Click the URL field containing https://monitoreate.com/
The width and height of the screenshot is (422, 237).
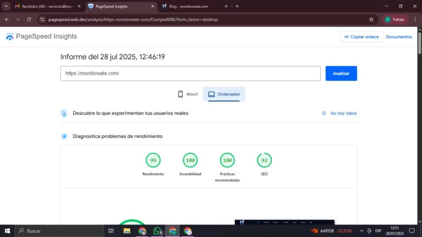pos(190,74)
